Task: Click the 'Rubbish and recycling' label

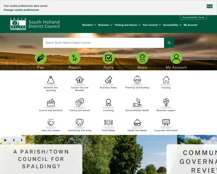Action: tap(51, 89)
